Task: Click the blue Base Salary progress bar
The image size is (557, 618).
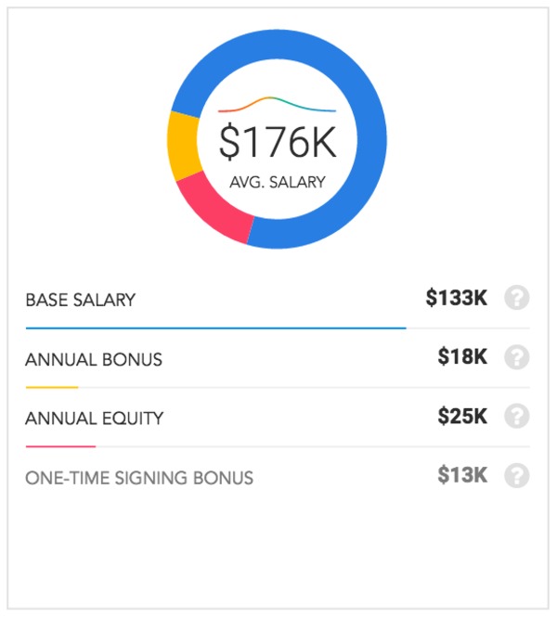Action: [x=215, y=328]
